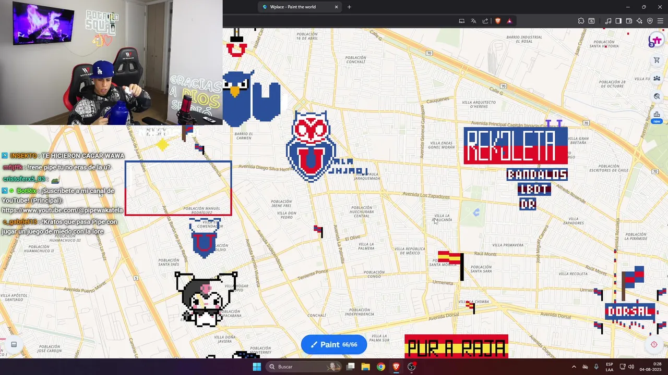Click the REKOLETA pixel art banner

coord(516,146)
